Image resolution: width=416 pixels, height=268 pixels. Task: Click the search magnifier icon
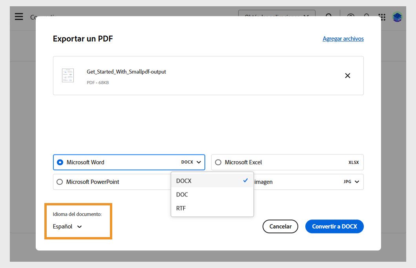[x=328, y=17]
